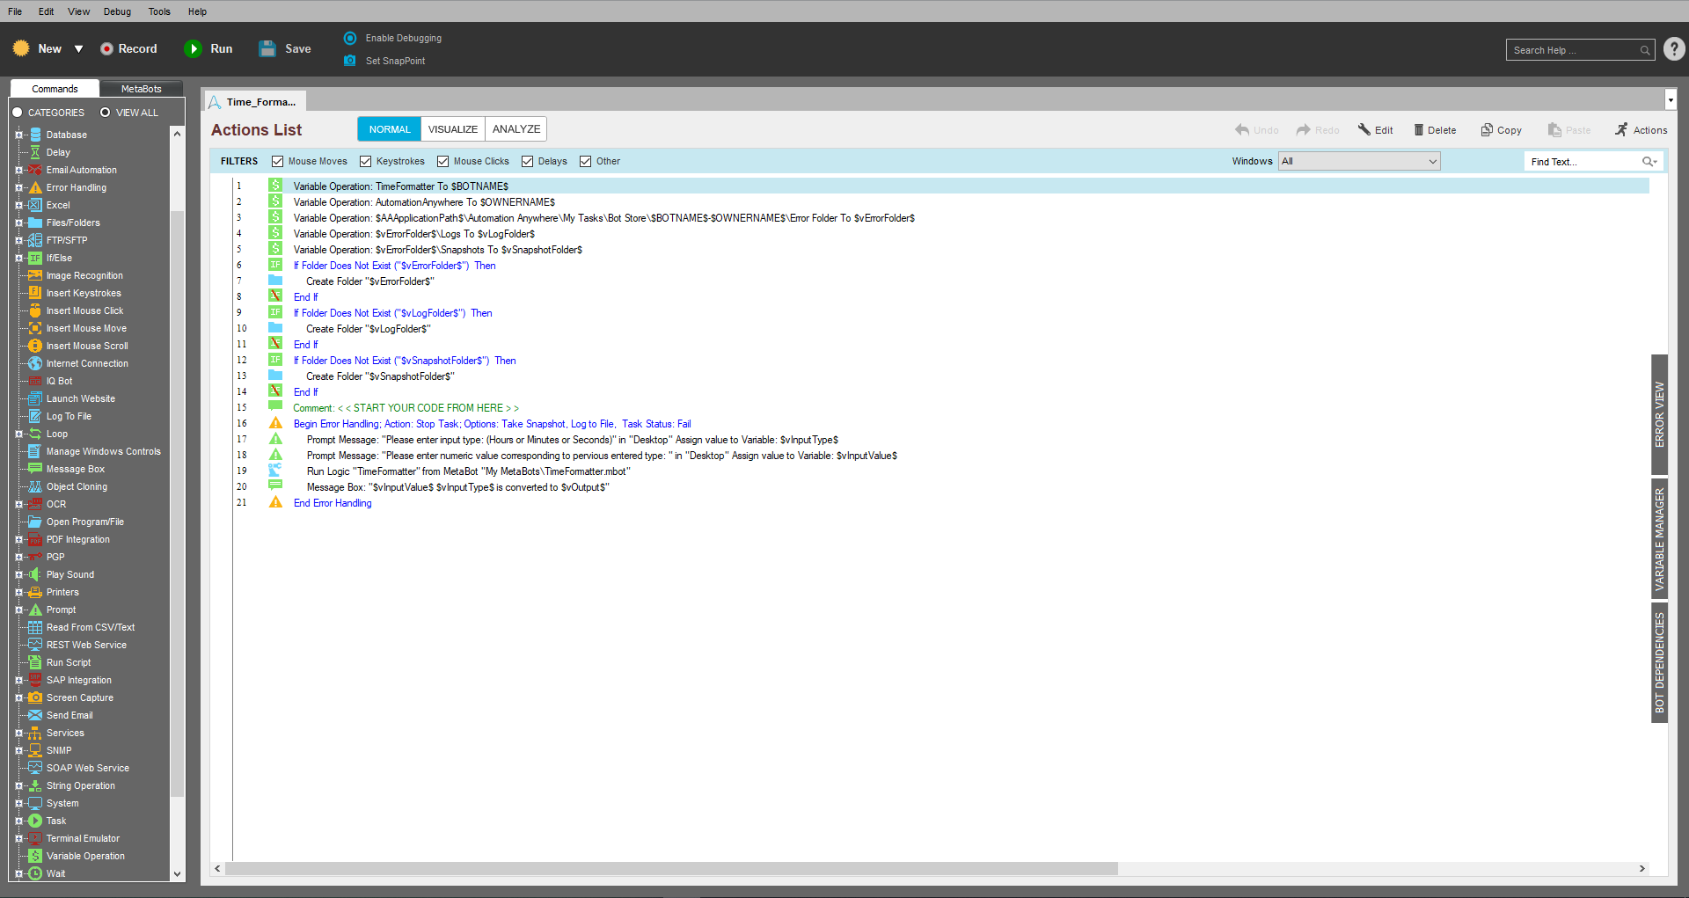Toggle the Mouse Moves filter checkbox
The image size is (1689, 898).
(x=278, y=161)
